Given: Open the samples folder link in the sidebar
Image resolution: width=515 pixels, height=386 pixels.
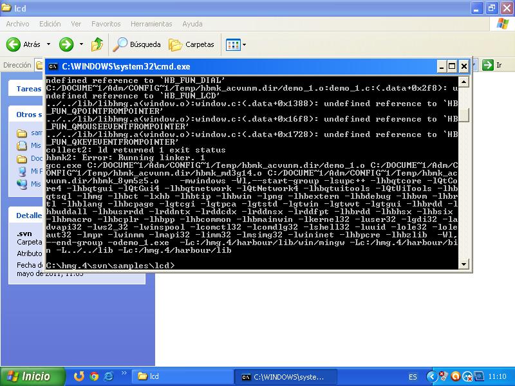Looking at the screenshot, I should (37, 133).
